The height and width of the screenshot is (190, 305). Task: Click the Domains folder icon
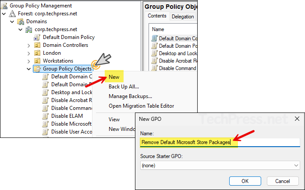tap(21, 21)
